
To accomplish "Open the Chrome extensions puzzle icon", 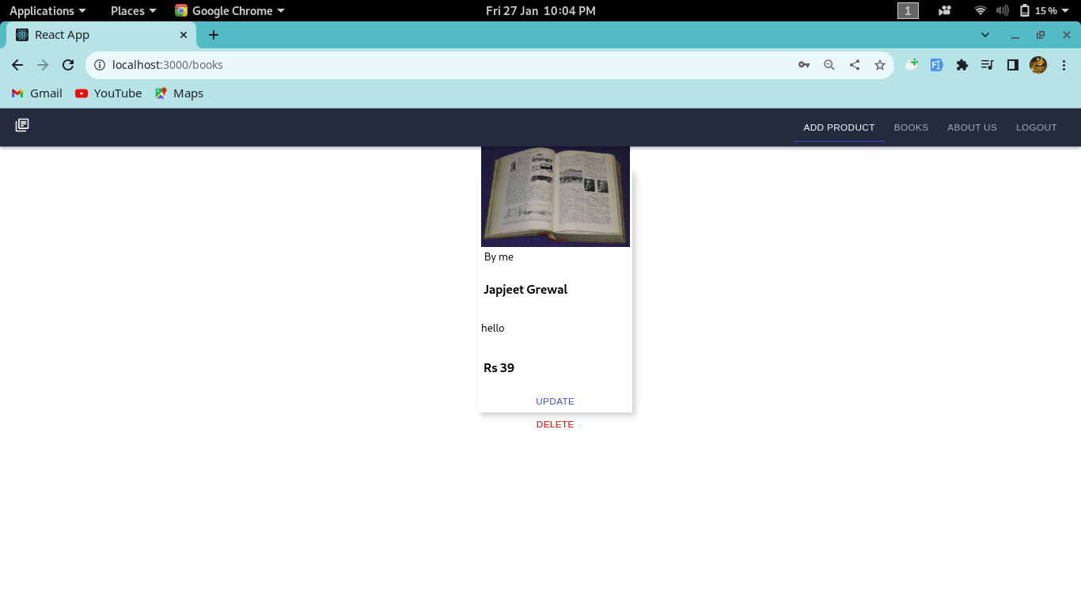I will pos(962,65).
